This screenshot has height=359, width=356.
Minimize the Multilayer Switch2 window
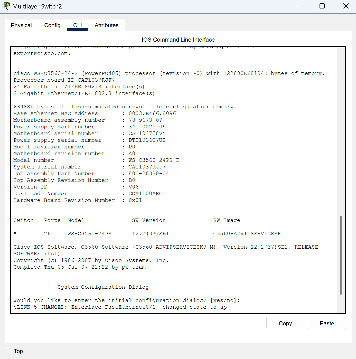click(299, 6)
